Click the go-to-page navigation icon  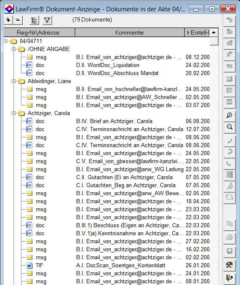pos(229,66)
